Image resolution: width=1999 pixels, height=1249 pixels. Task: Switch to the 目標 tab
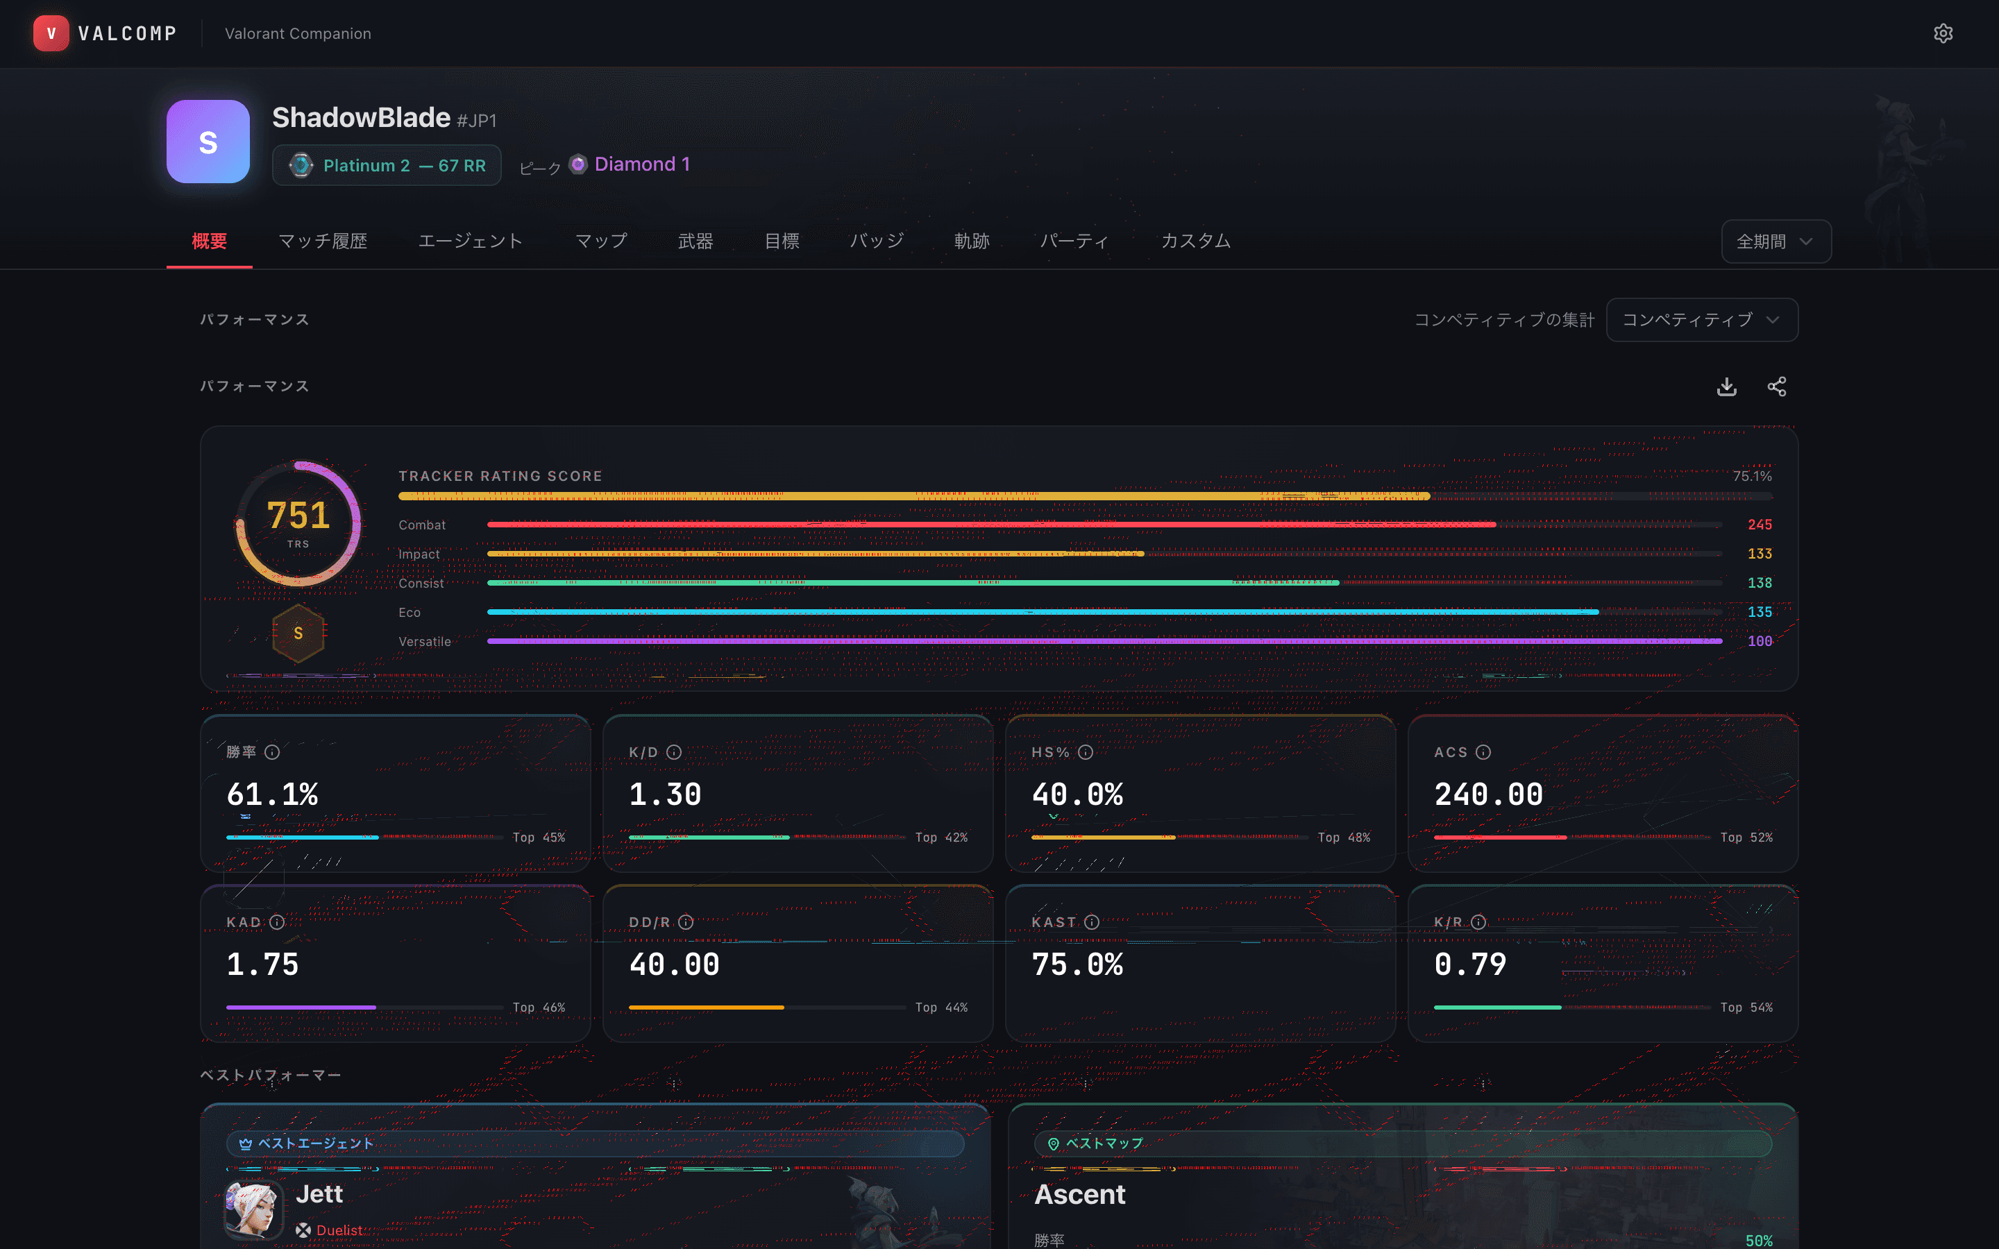(782, 241)
